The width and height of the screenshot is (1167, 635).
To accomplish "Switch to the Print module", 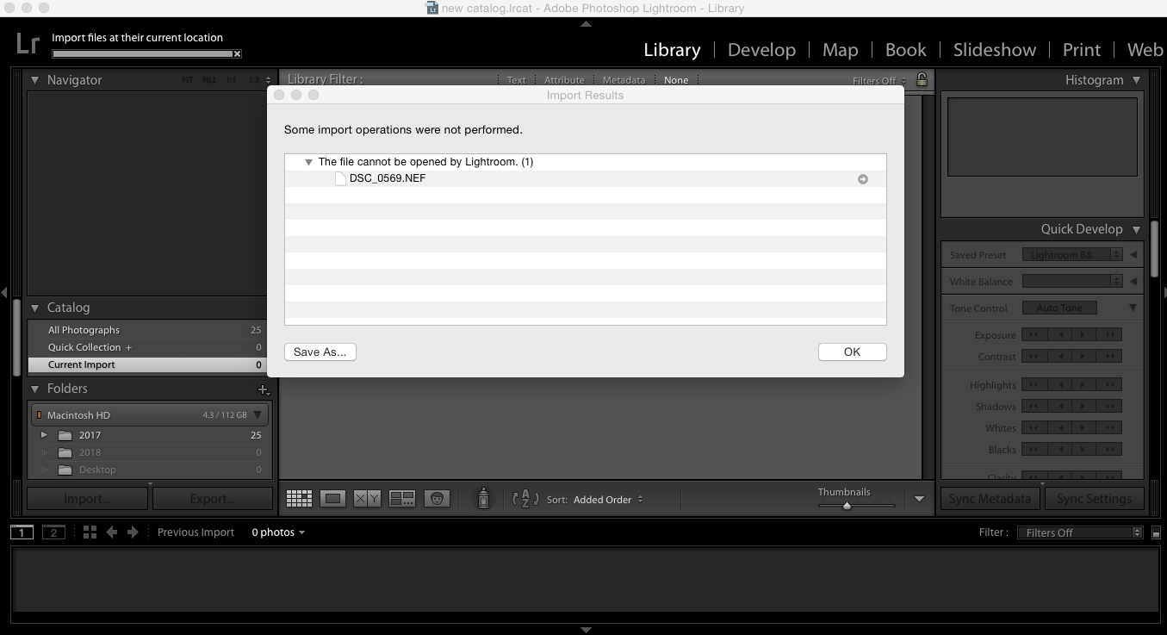I will 1081,50.
